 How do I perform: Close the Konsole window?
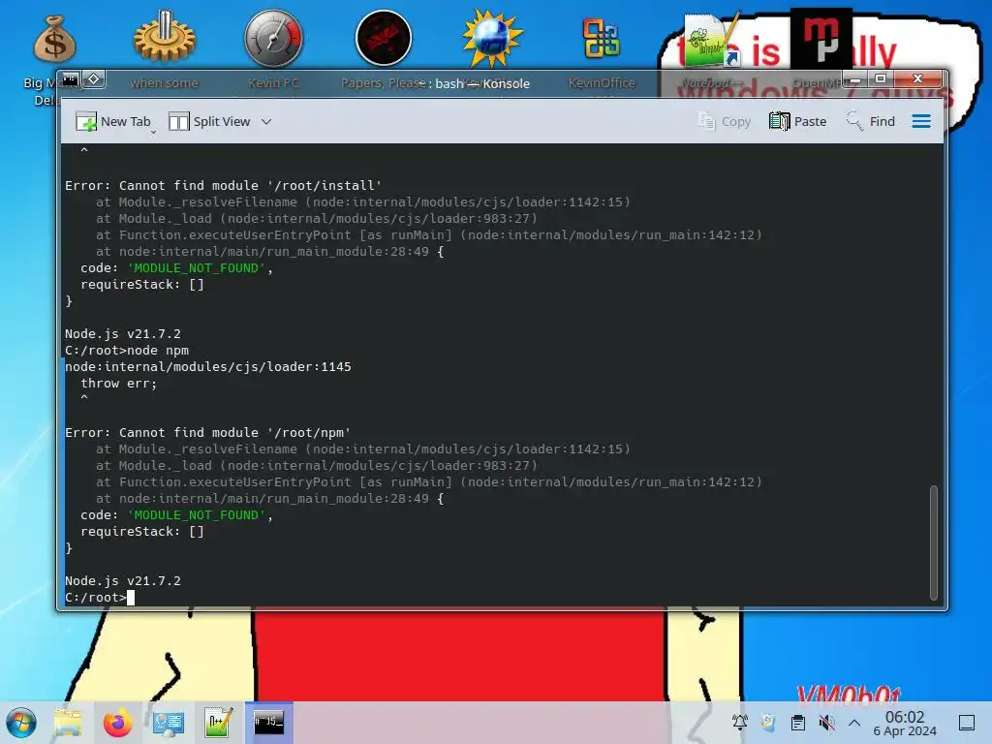[x=917, y=79]
